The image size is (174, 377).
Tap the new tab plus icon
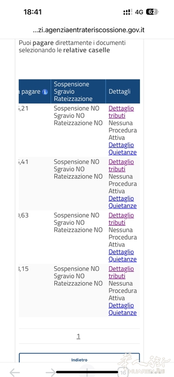tap(87, 371)
